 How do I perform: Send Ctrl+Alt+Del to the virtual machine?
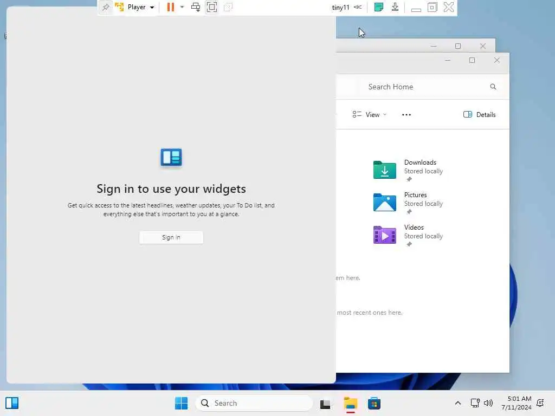pyautogui.click(x=195, y=7)
